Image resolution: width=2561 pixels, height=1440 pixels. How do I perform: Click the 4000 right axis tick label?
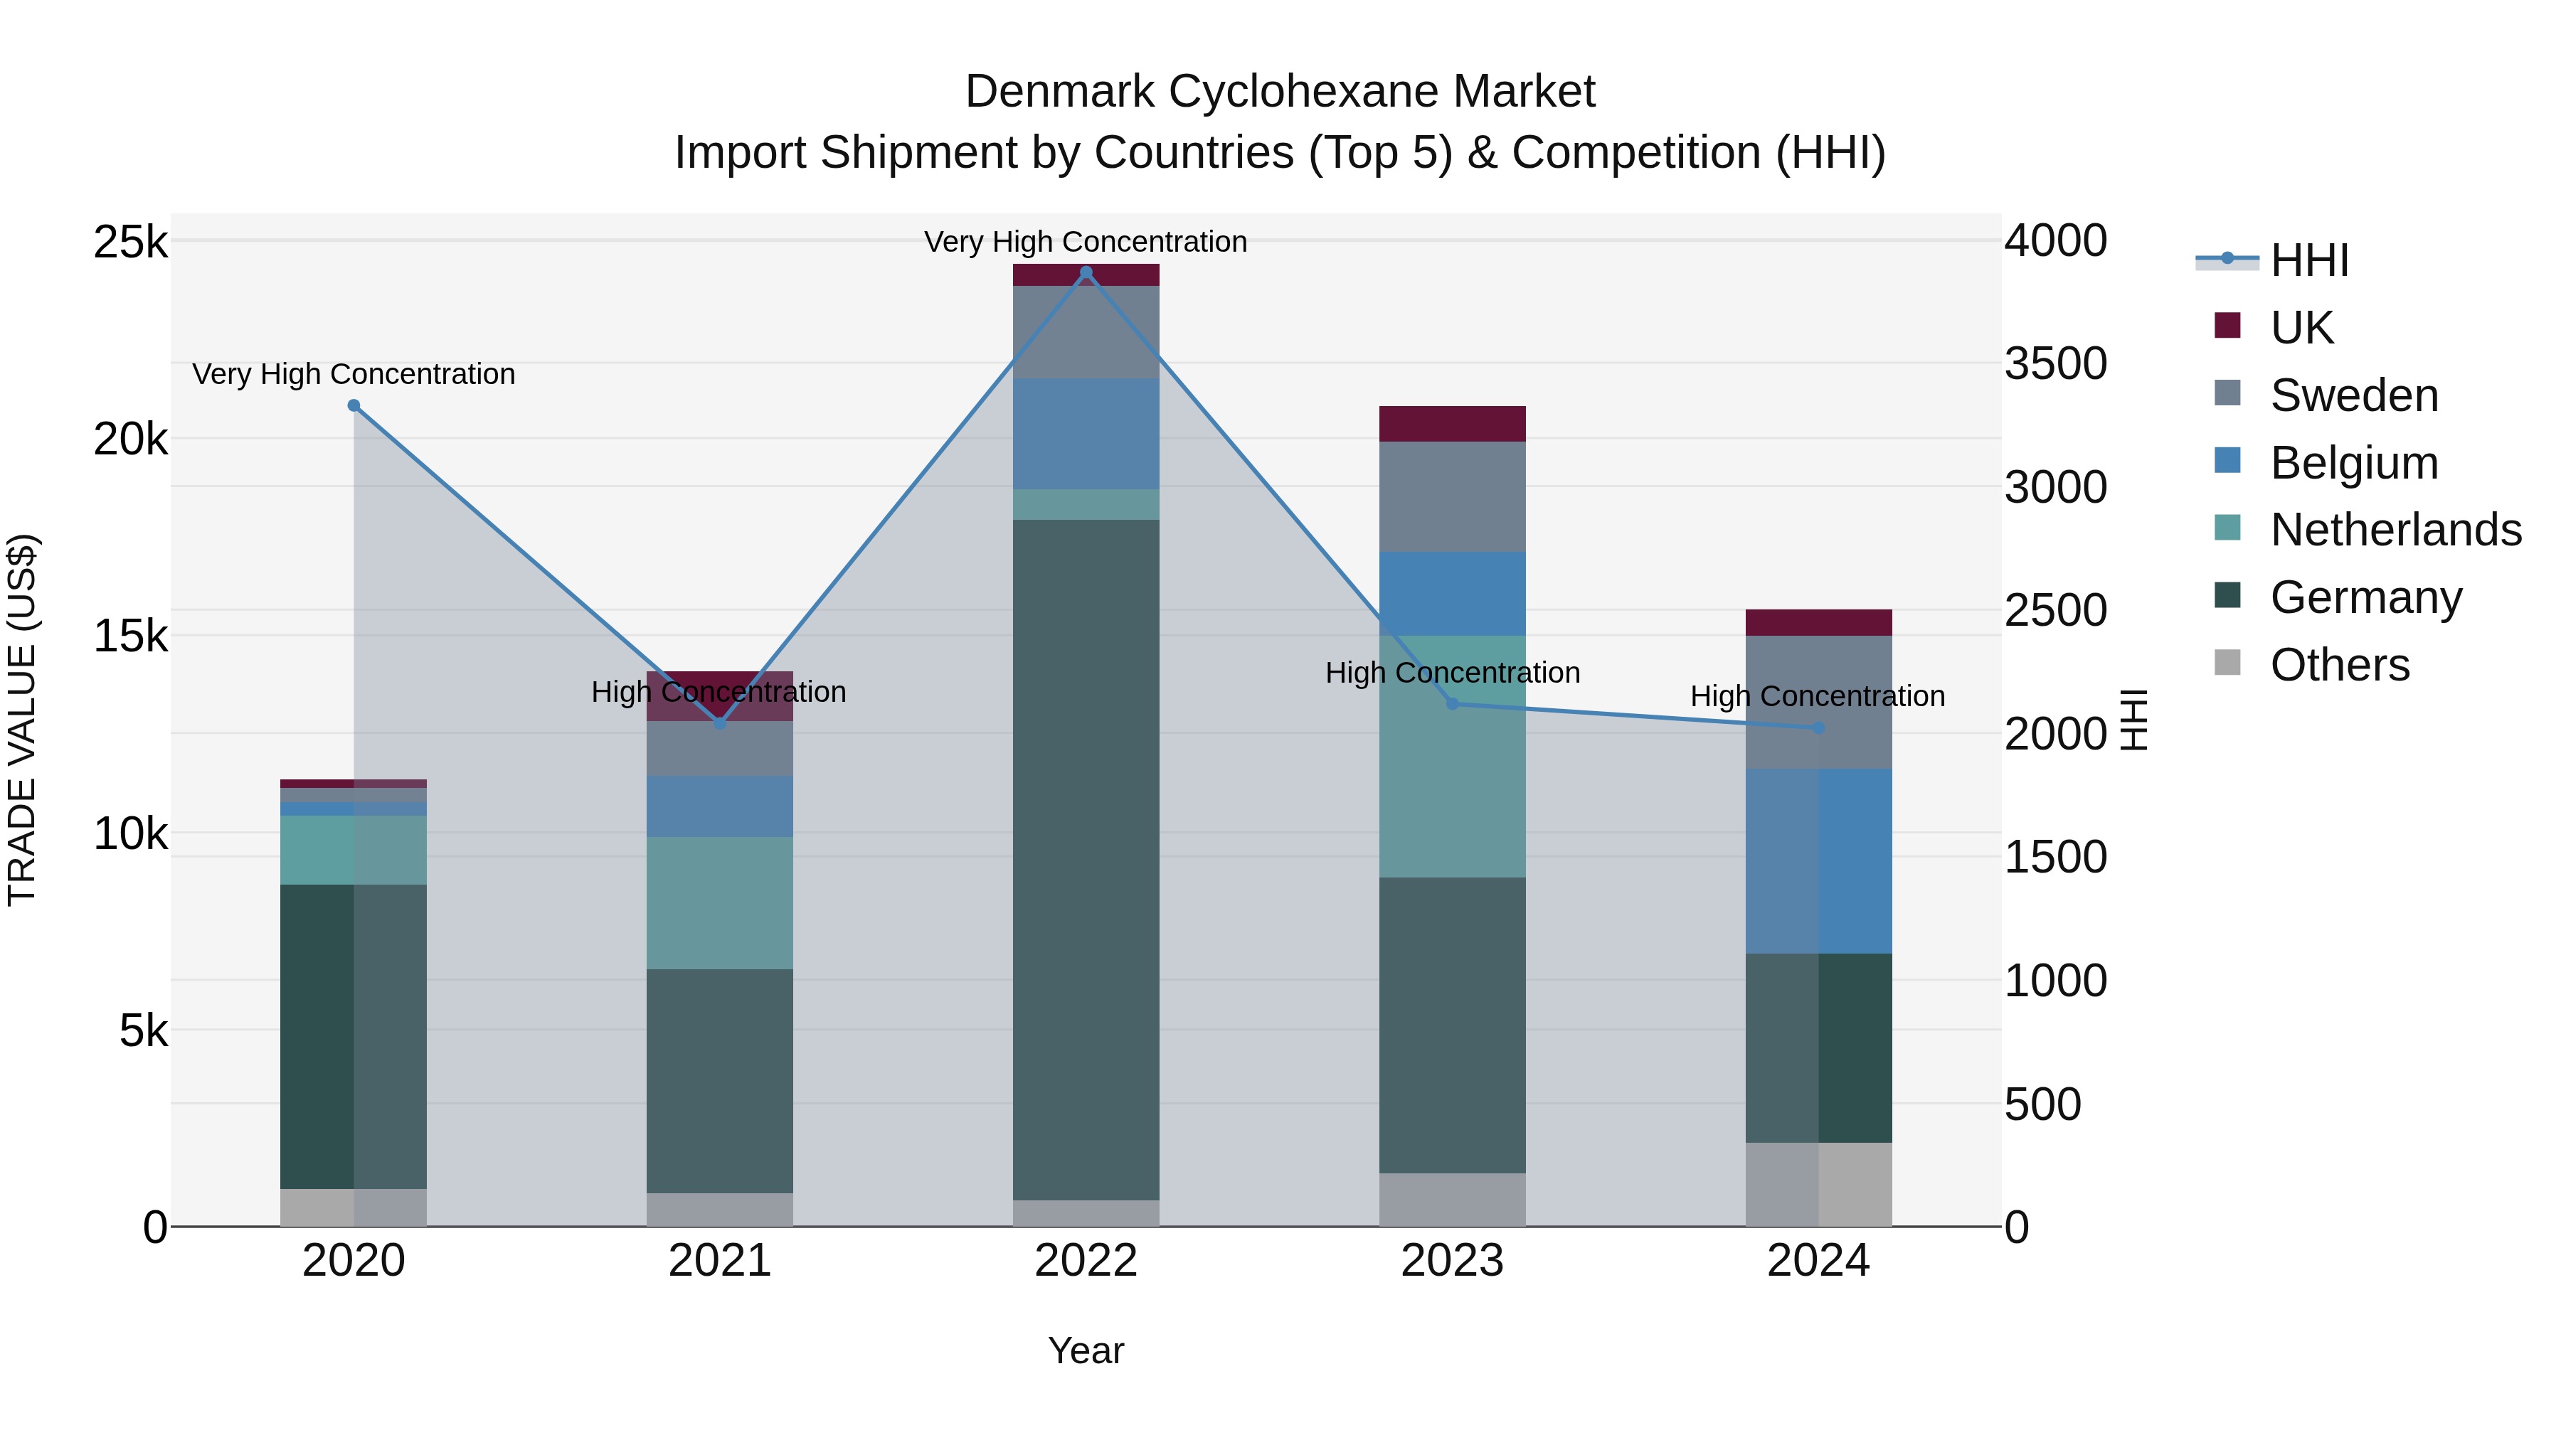tap(2056, 240)
